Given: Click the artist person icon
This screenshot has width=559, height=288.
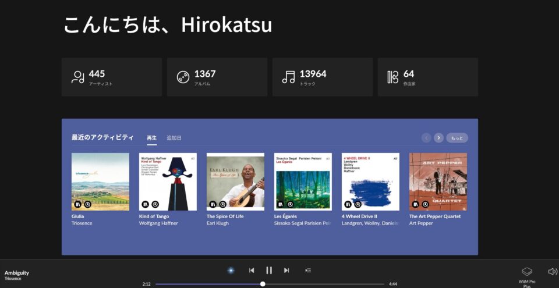Looking at the screenshot, I should [77, 77].
